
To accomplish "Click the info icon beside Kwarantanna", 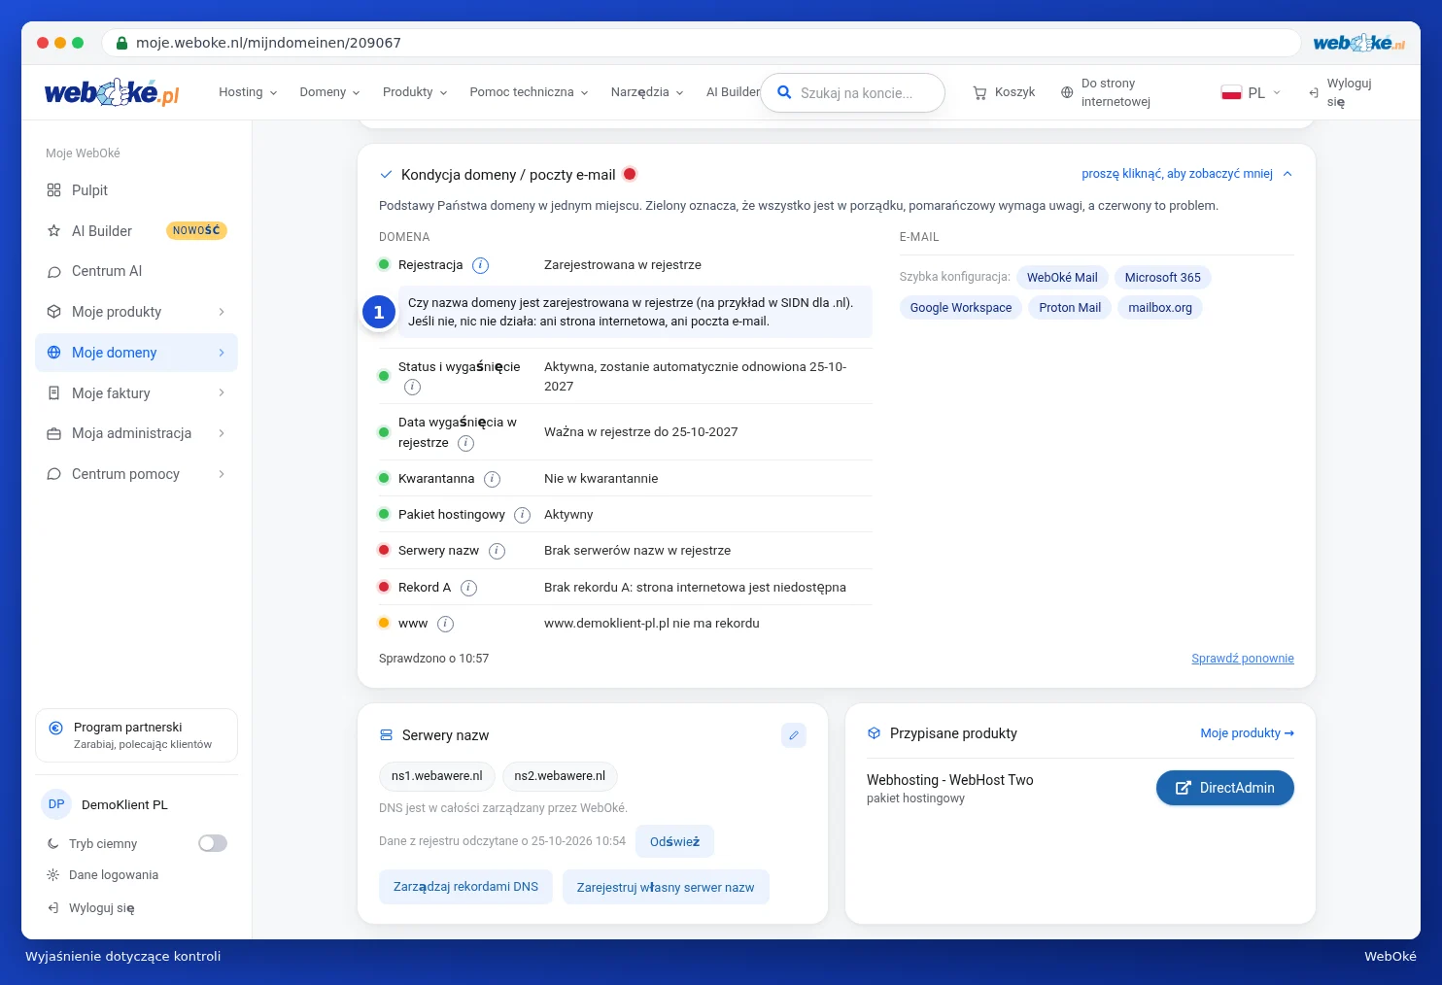I will point(493,479).
